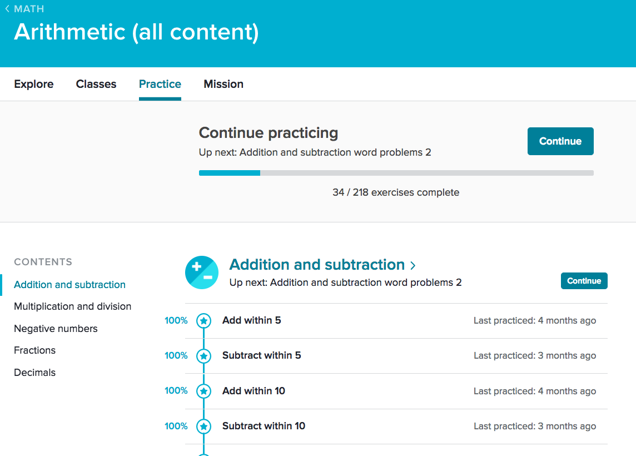Click the Addition and subtraction plus-minus icon
636x456 pixels.
click(202, 272)
